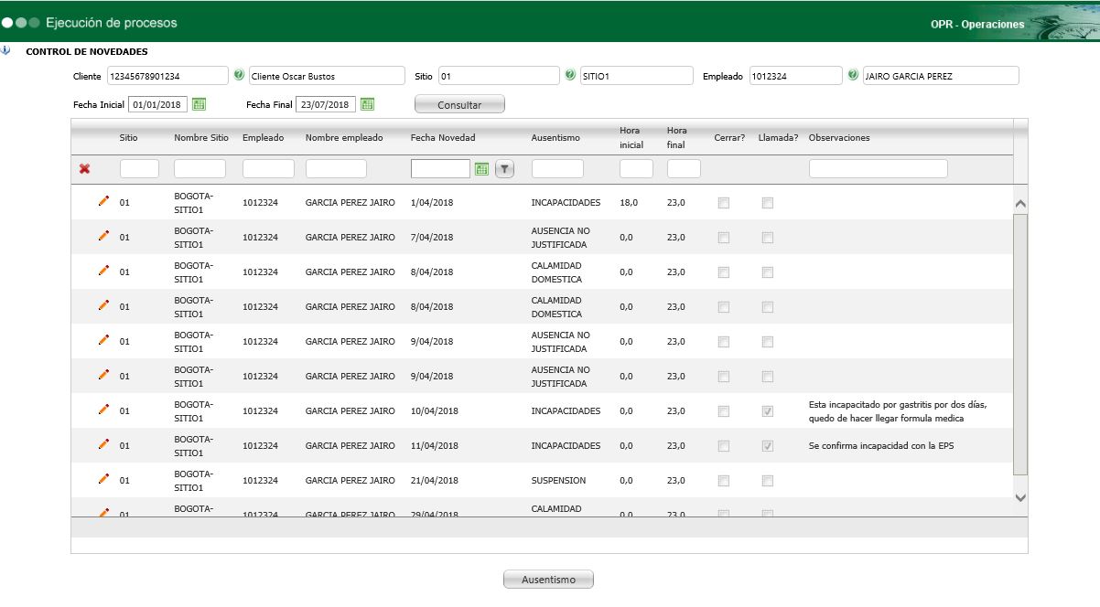Open the Fecha Novedad filter options funnel
This screenshot has width=1100, height=607.
coord(504,169)
